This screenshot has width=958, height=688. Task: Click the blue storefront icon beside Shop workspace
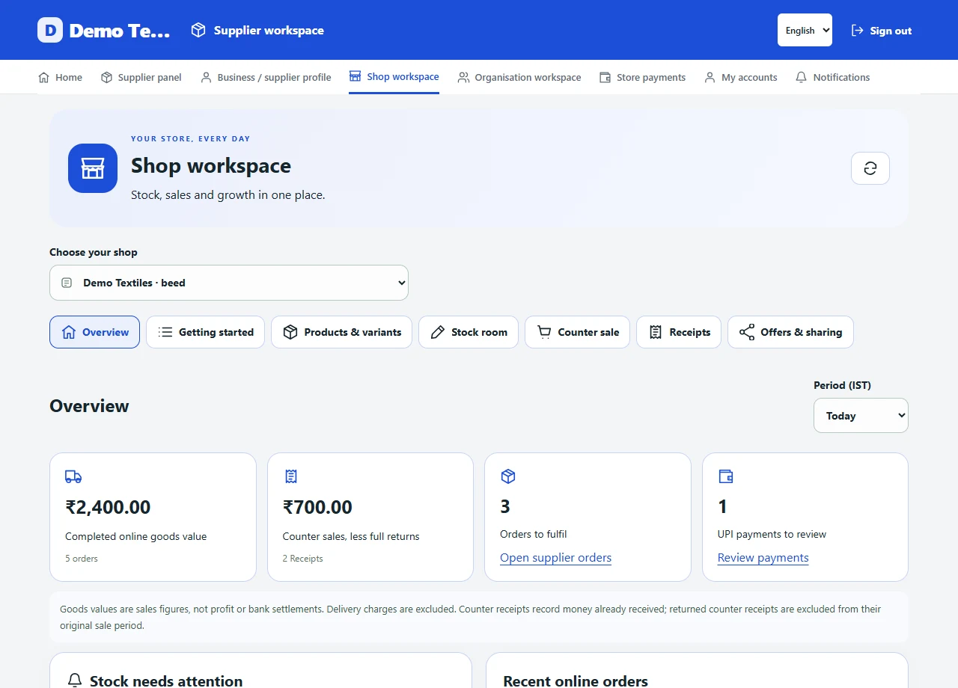tap(93, 168)
